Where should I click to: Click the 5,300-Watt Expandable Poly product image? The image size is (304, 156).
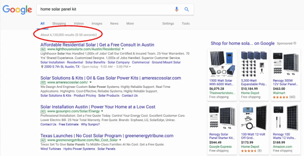pyautogui.click(x=254, y=64)
